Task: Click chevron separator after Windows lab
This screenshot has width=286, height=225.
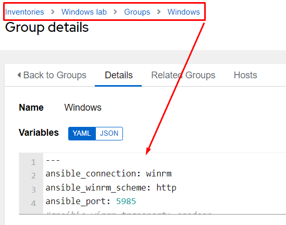Action: tap(115, 12)
